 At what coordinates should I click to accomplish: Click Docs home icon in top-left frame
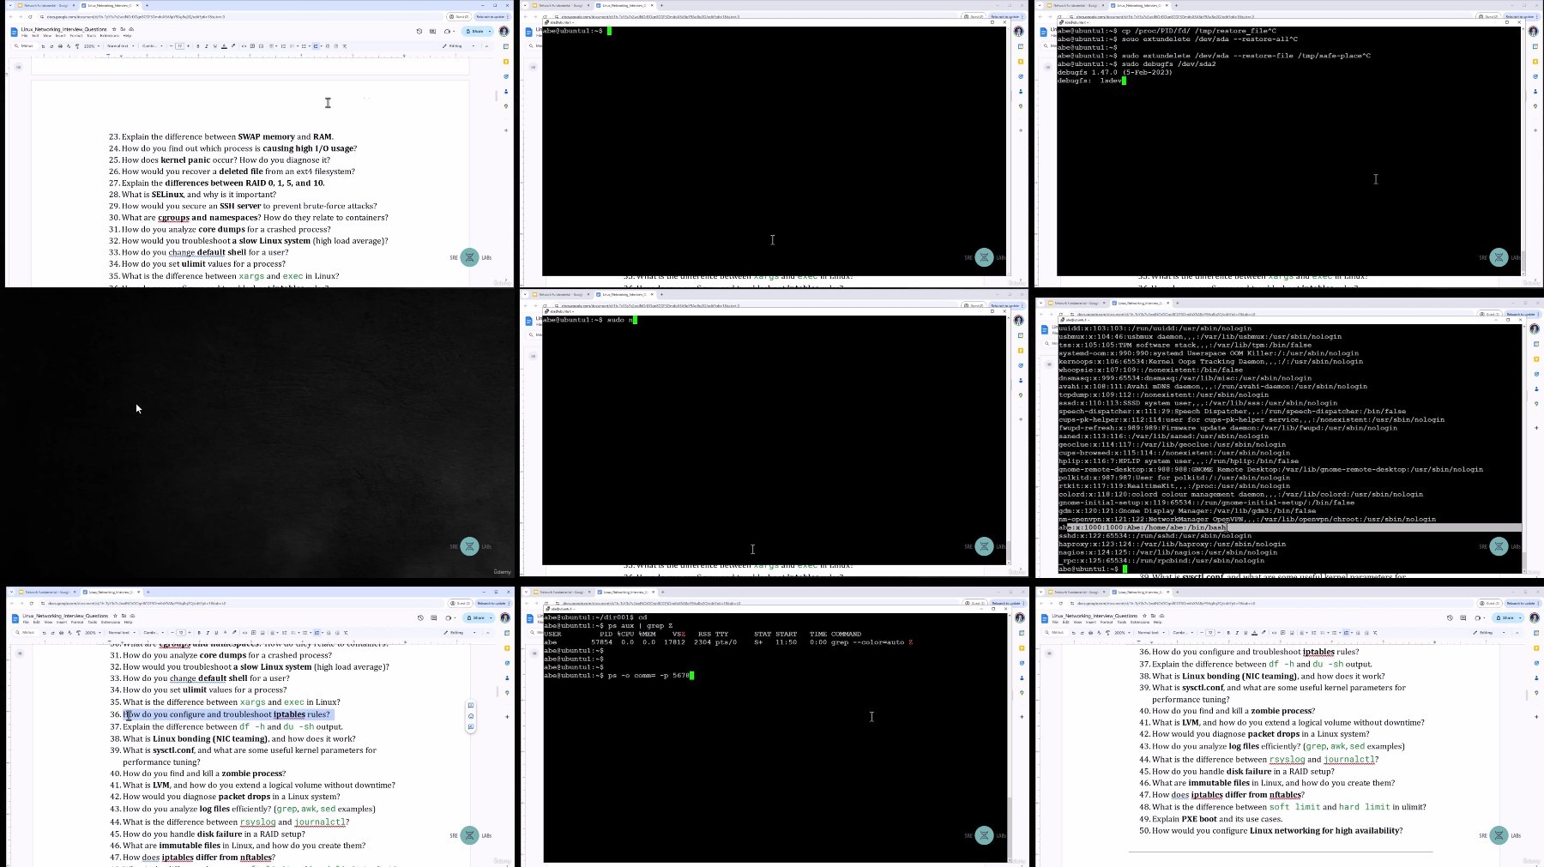pos(14,32)
